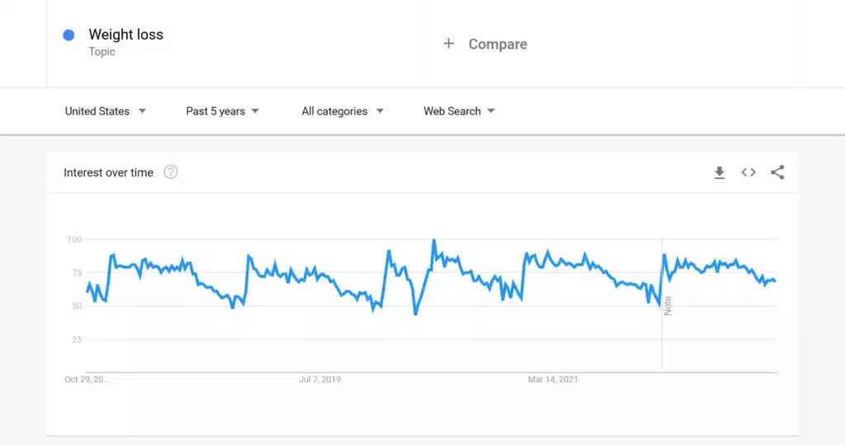Screen dimensions: 845x445
Task: Open the Note marker on the chart
Action: click(668, 306)
